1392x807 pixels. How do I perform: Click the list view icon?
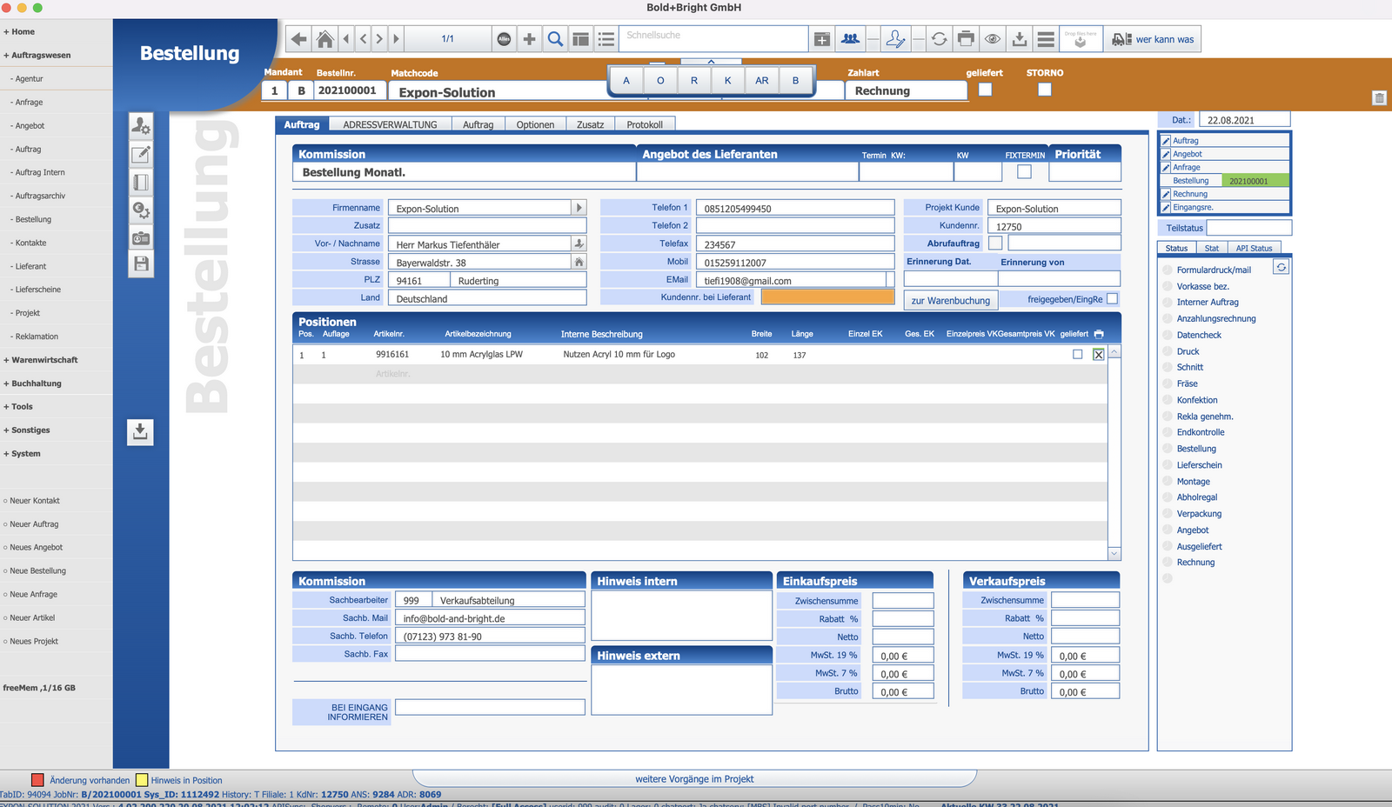pyautogui.click(x=606, y=39)
